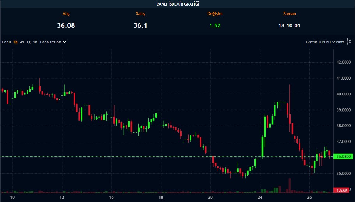Switch to the Canlı live view
The image size is (355, 202).
click(6, 42)
